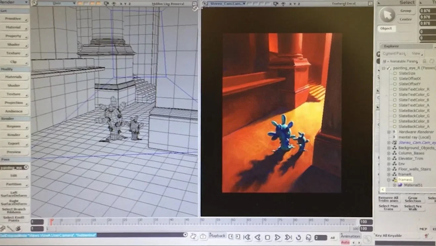Click the Primitive button
Viewport: 436px width, 246px height.
(13, 19)
